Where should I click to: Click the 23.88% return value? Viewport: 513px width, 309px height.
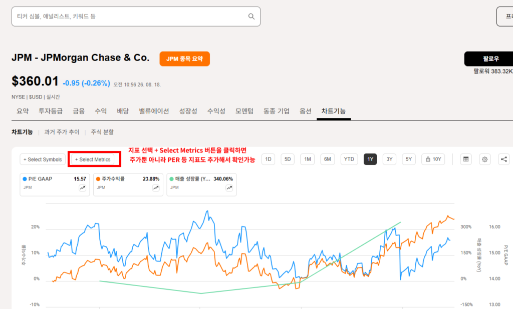tap(151, 179)
